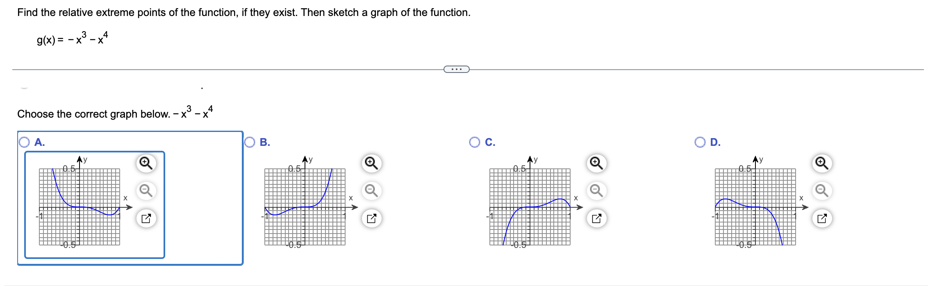Viewport: 928px width, 286px height.
Task: Expand the hidden question details via ellipsis
Action: [456, 70]
